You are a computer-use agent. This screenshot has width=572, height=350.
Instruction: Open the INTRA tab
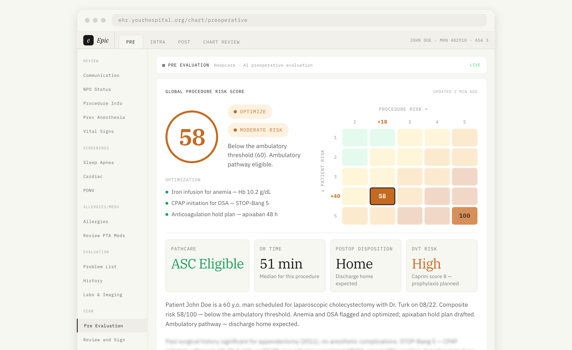pyautogui.click(x=158, y=42)
